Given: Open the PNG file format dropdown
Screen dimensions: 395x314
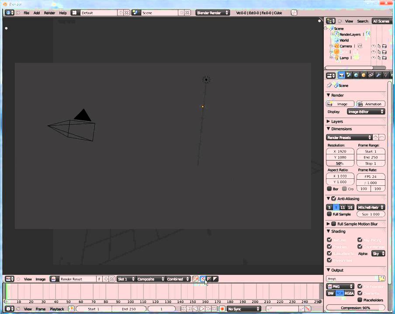Looking at the screenshot, I should point(340,287).
